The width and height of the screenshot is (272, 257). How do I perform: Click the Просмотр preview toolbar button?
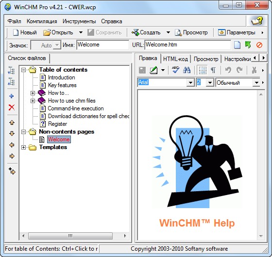191,32
